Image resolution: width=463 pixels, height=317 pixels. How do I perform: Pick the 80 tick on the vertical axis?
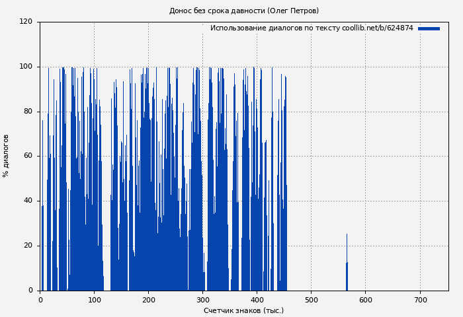[x=28, y=112]
